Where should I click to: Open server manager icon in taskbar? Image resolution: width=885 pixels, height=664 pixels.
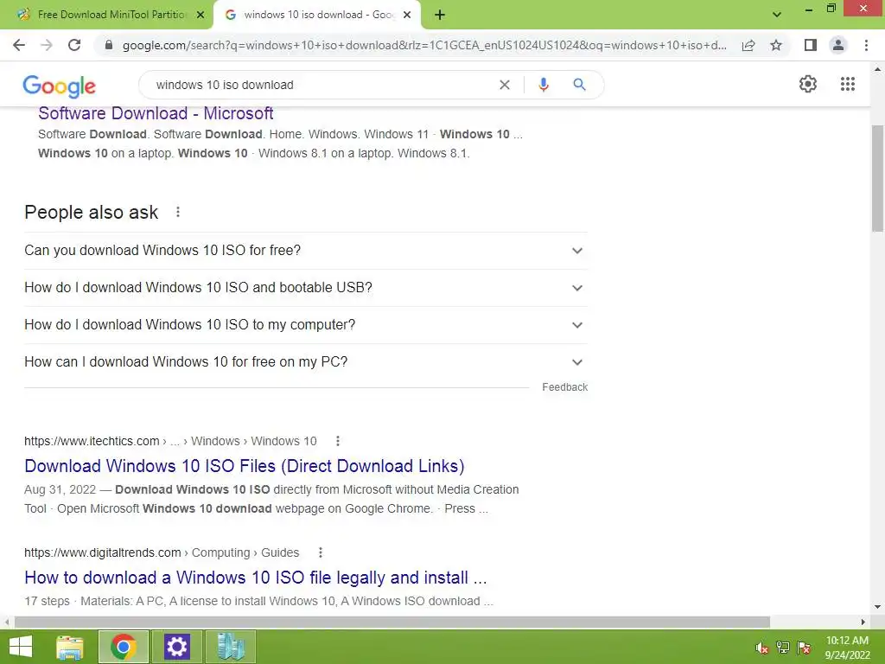(x=230, y=647)
